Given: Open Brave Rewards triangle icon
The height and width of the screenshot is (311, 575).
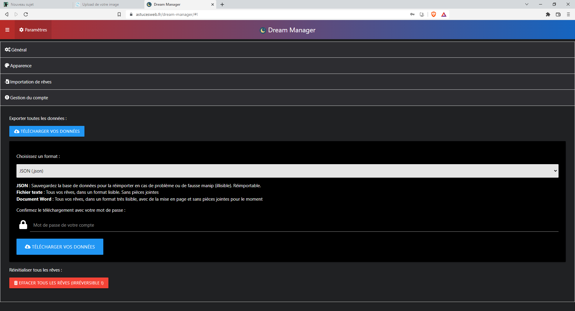Looking at the screenshot, I should point(444,14).
